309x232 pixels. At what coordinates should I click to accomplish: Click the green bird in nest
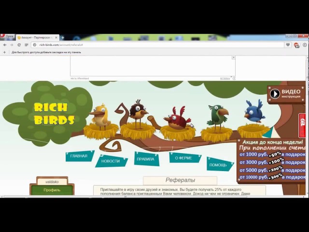218,117
